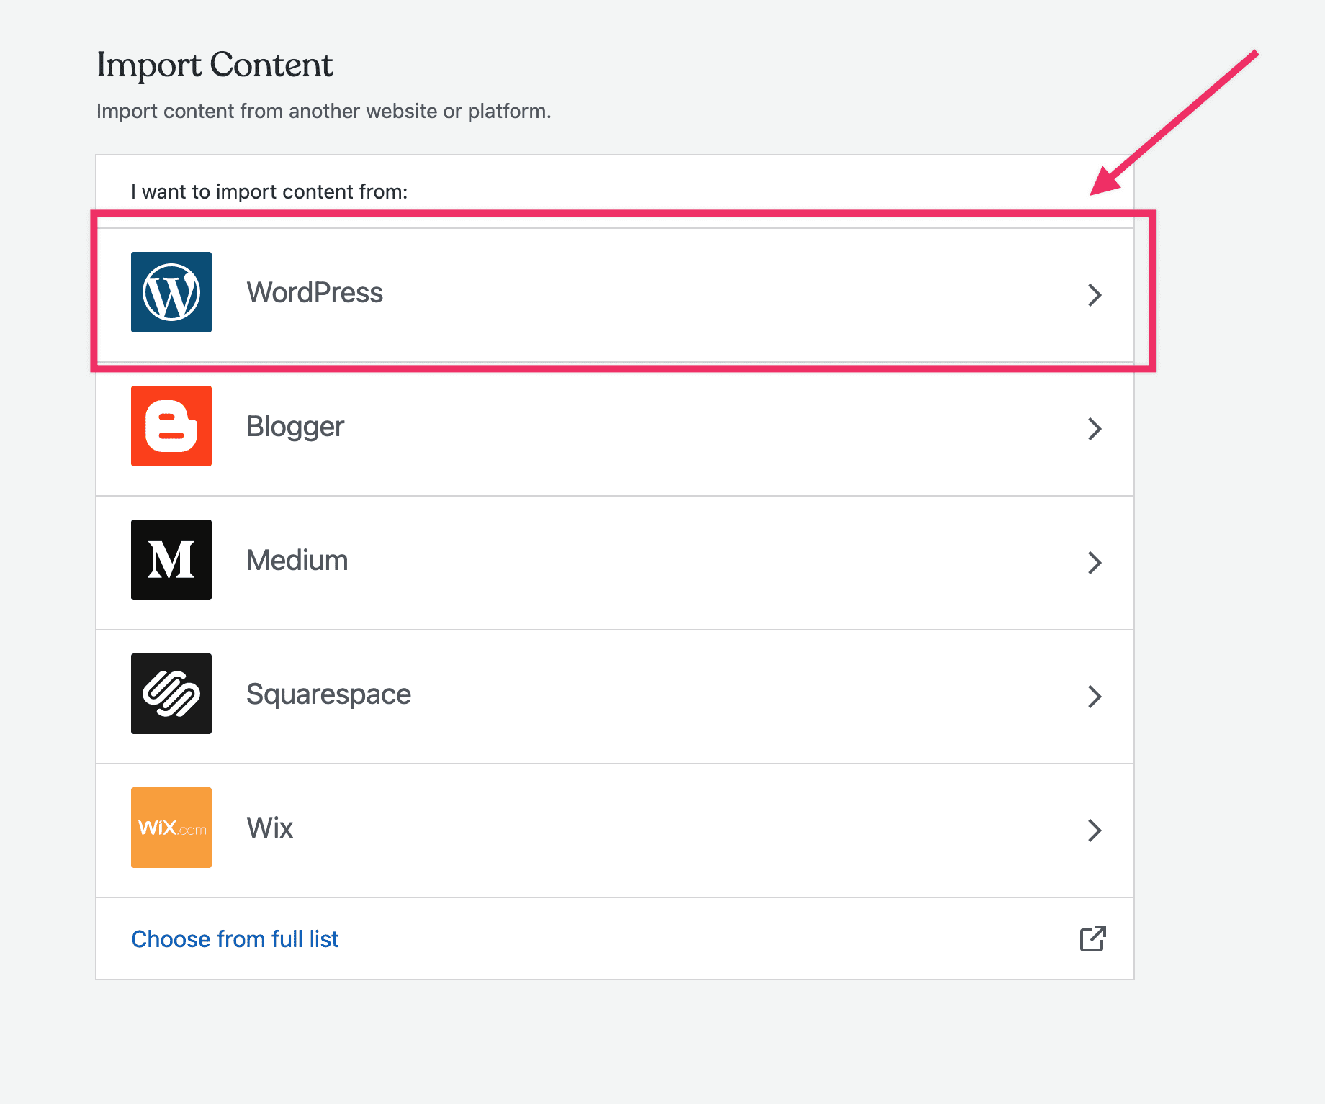The height and width of the screenshot is (1104, 1325).
Task: Click the WordPress logo icon
Action: pos(171,292)
